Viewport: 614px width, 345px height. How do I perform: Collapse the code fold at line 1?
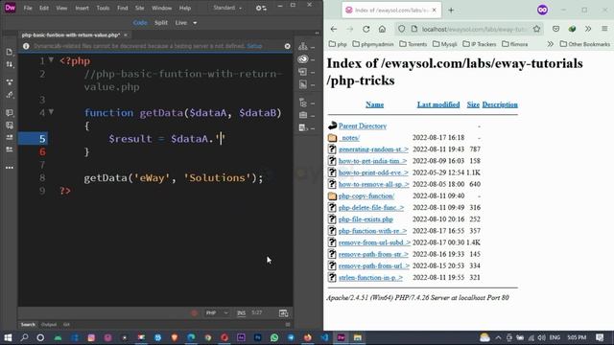[x=51, y=59]
